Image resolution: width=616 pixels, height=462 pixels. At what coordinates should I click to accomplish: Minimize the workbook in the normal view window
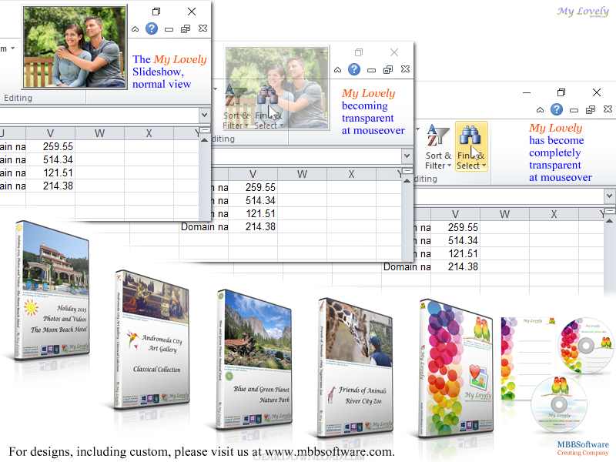pyautogui.click(x=169, y=29)
